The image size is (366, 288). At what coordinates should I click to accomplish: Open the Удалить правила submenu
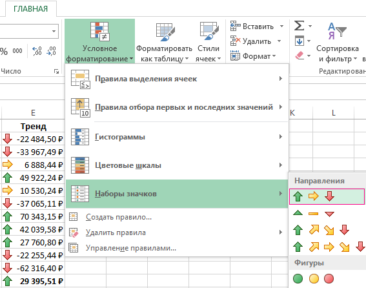177,232
